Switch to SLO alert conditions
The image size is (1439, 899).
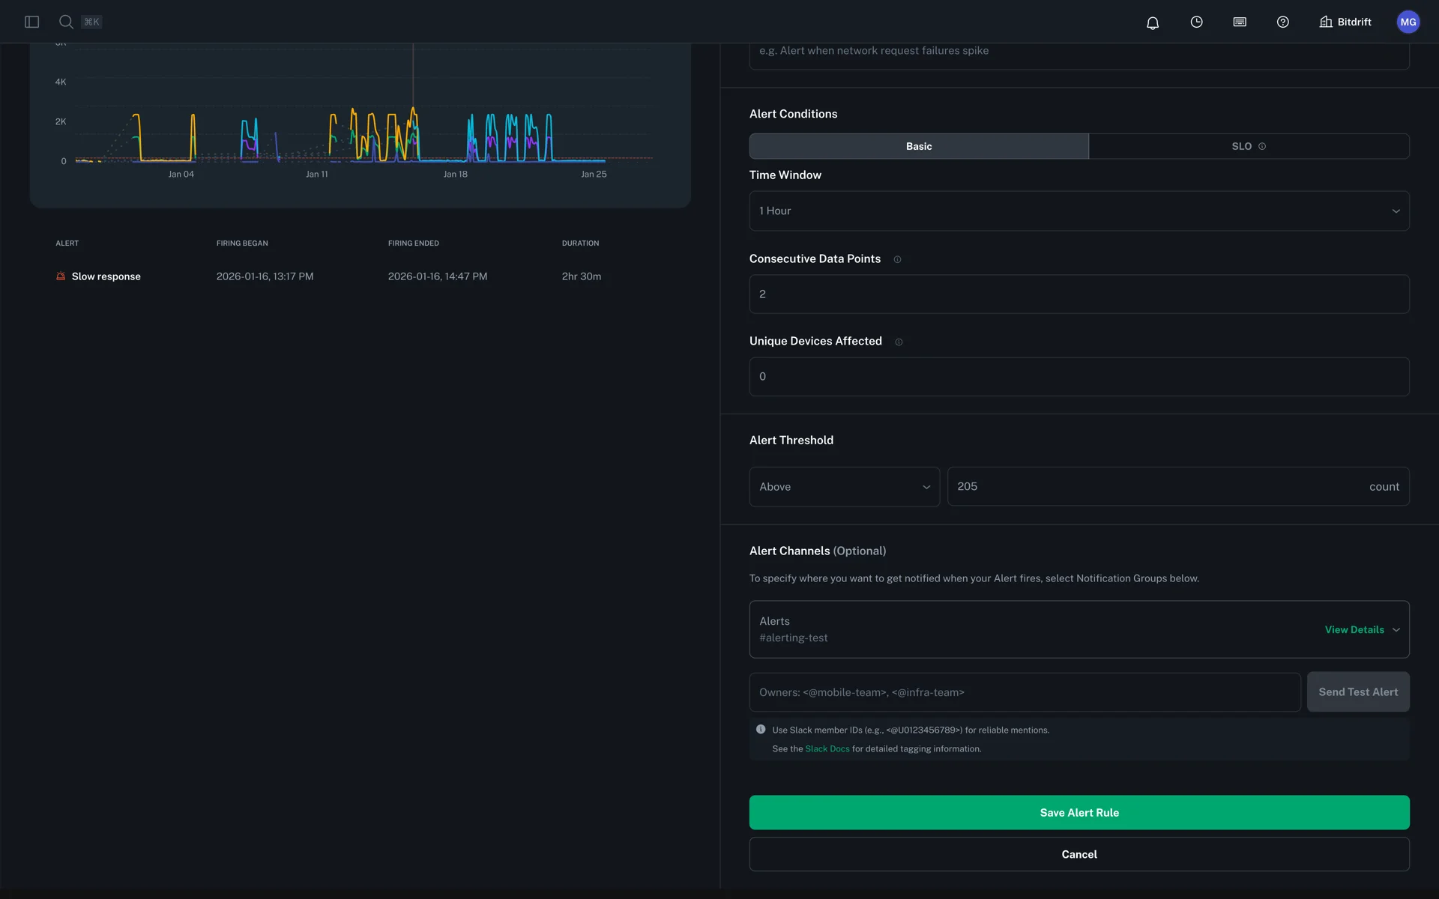[x=1248, y=146]
